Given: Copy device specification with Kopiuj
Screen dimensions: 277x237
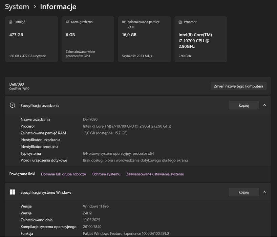Looking at the screenshot, I should pyautogui.click(x=244, y=105).
